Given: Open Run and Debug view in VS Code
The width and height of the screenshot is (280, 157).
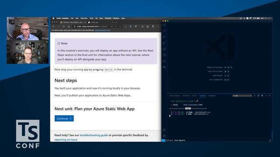Looking at the screenshot, I should 164,43.
